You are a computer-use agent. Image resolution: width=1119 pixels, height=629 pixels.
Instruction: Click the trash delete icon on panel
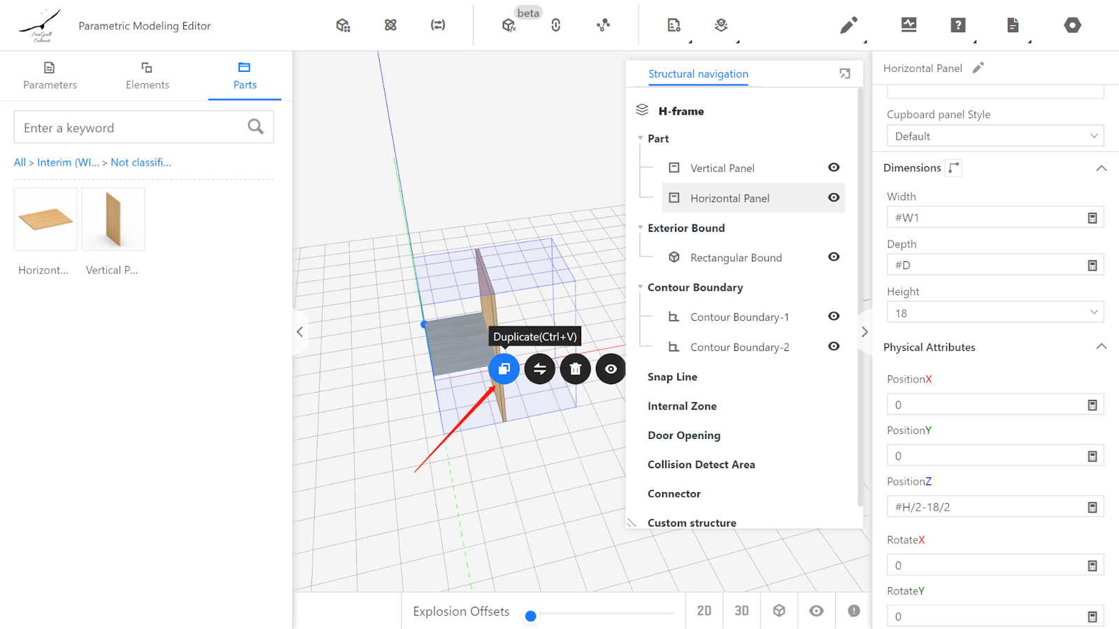(575, 369)
